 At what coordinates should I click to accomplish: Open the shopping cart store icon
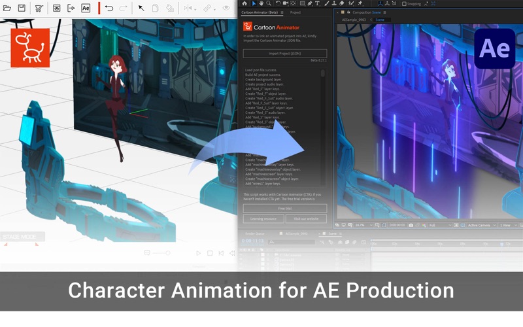tap(39, 9)
